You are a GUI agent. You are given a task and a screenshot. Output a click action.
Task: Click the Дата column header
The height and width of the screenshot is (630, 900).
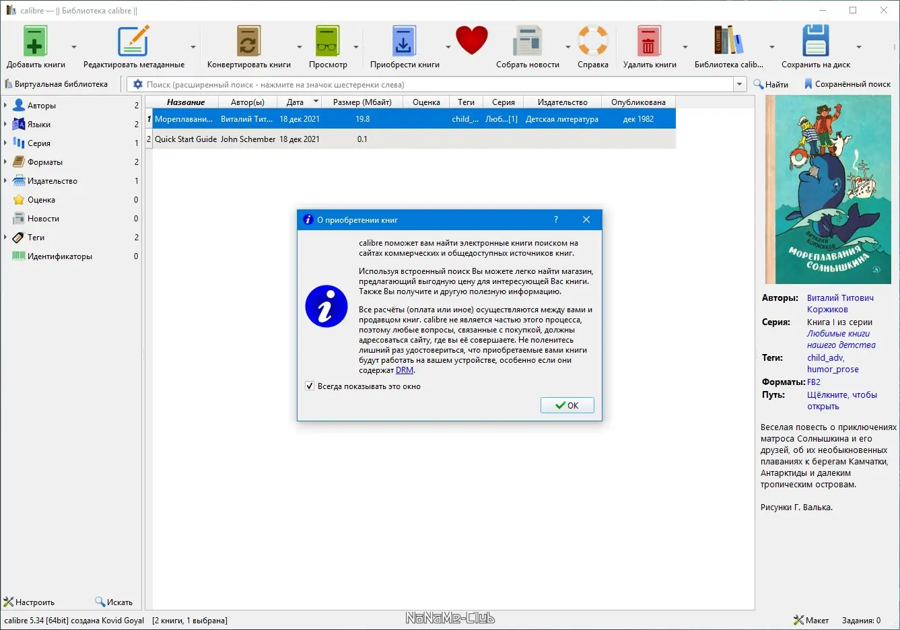(x=300, y=102)
